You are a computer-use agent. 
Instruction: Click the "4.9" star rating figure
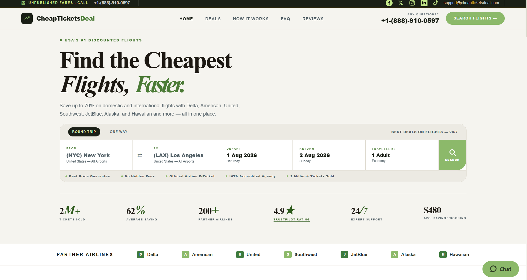pyautogui.click(x=285, y=210)
